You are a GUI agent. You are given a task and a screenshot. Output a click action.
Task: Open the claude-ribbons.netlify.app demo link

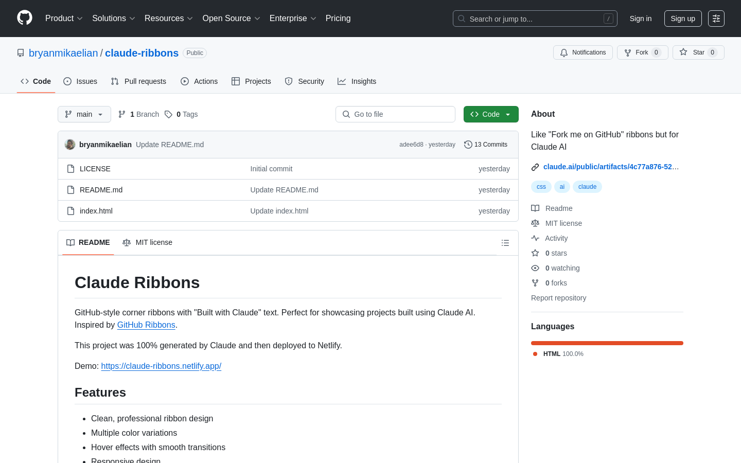point(161,366)
